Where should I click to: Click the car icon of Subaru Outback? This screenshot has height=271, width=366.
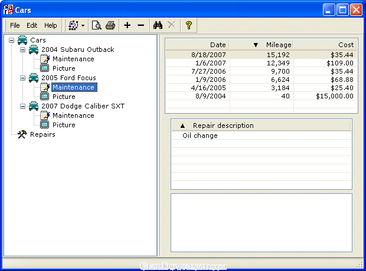(34, 49)
